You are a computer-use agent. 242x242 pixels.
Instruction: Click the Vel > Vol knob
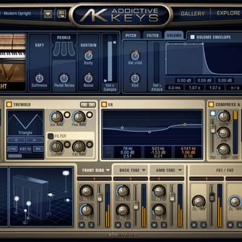coord(135,56)
